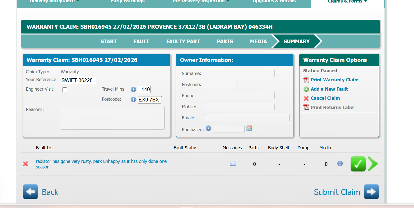Click the Travel Mins info icon

coord(133,89)
